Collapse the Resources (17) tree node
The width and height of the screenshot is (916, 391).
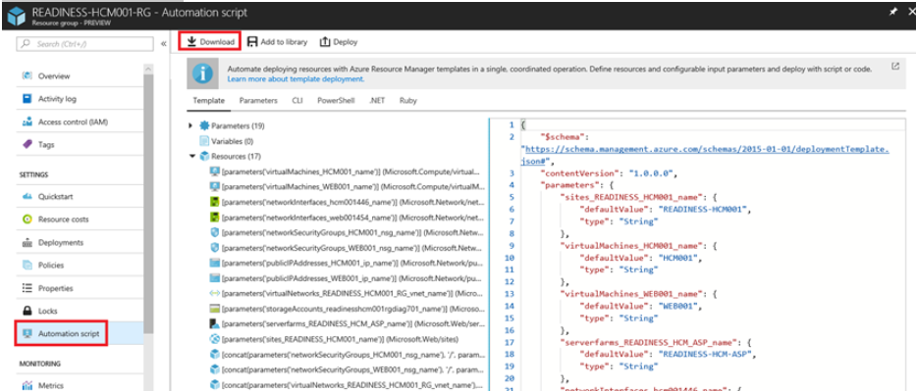[x=191, y=156]
